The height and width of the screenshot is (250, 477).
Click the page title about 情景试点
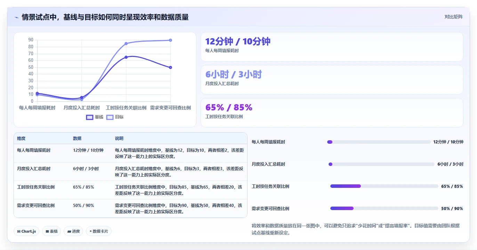coord(105,17)
